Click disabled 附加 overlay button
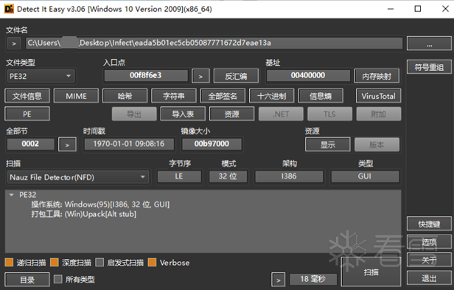 (x=378, y=114)
